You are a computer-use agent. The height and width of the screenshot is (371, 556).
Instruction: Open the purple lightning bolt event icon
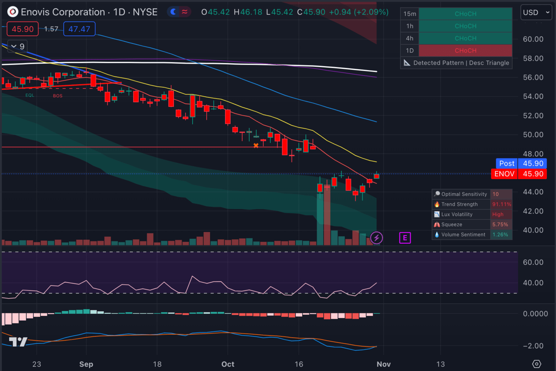point(377,238)
